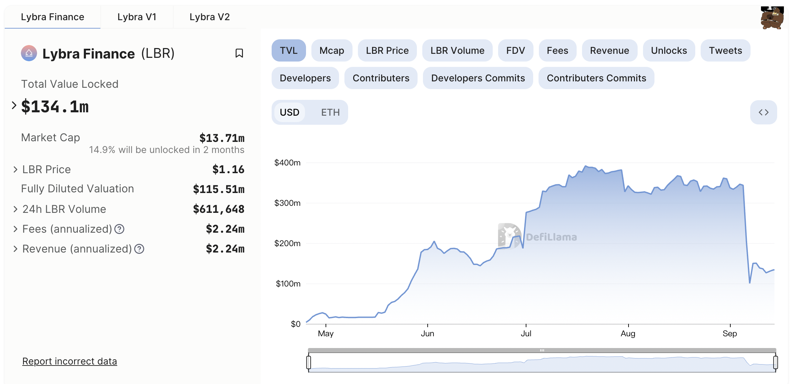Screen dimensions: 794x384
Task: Open the Fees chart view
Action: tap(557, 50)
